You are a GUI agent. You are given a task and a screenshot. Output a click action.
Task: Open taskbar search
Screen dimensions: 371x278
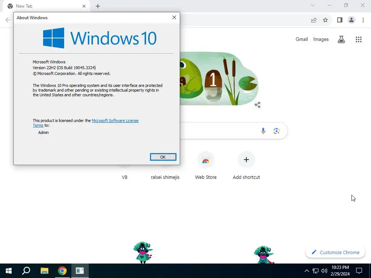click(x=26, y=271)
